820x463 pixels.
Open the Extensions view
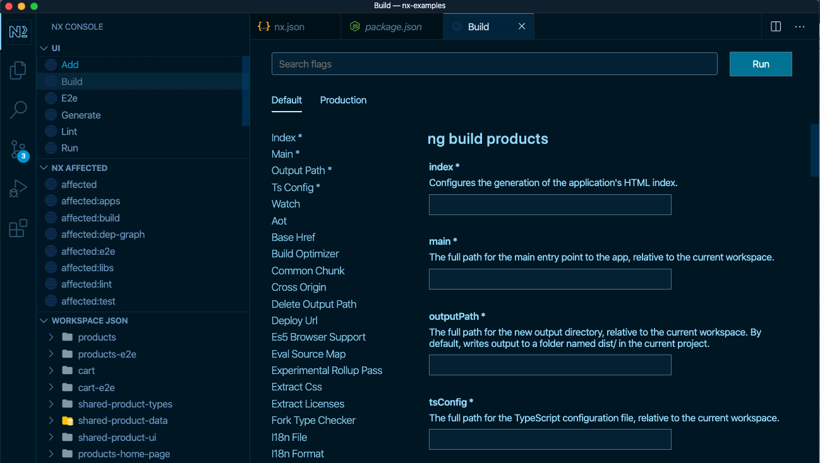coord(18,226)
